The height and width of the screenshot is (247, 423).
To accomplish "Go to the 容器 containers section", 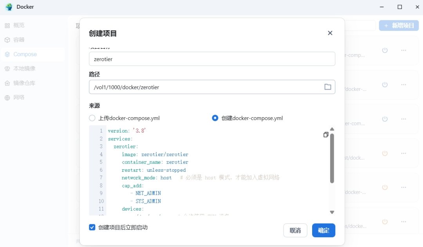I will [x=19, y=40].
